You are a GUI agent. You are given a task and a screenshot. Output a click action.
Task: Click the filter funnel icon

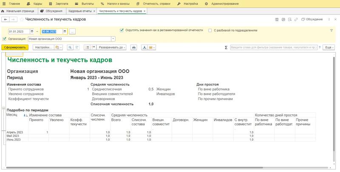(331, 31)
